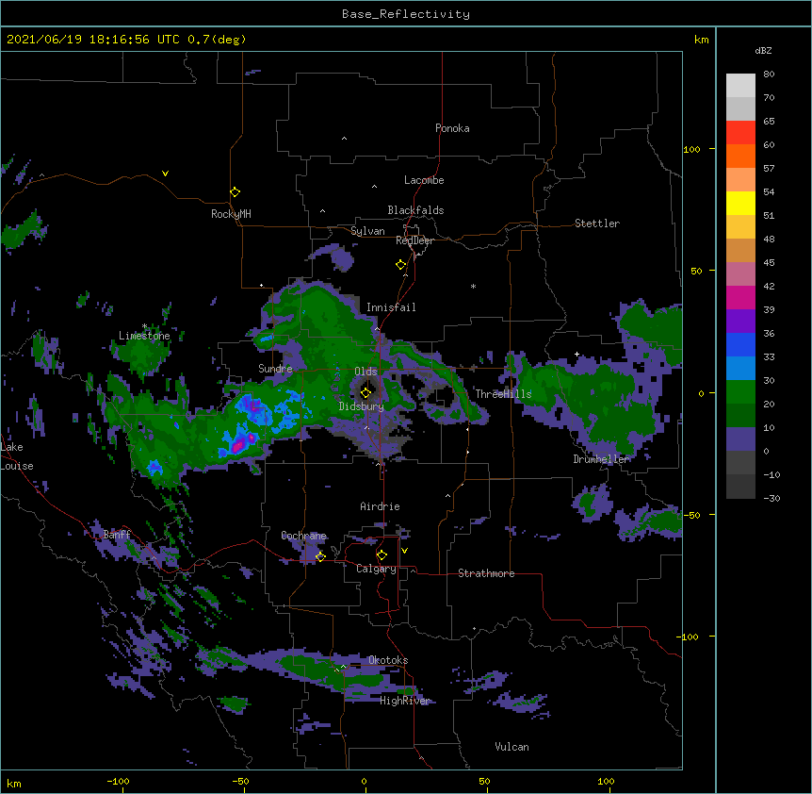Click the Drumheller label
The image size is (812, 794).
601,459
